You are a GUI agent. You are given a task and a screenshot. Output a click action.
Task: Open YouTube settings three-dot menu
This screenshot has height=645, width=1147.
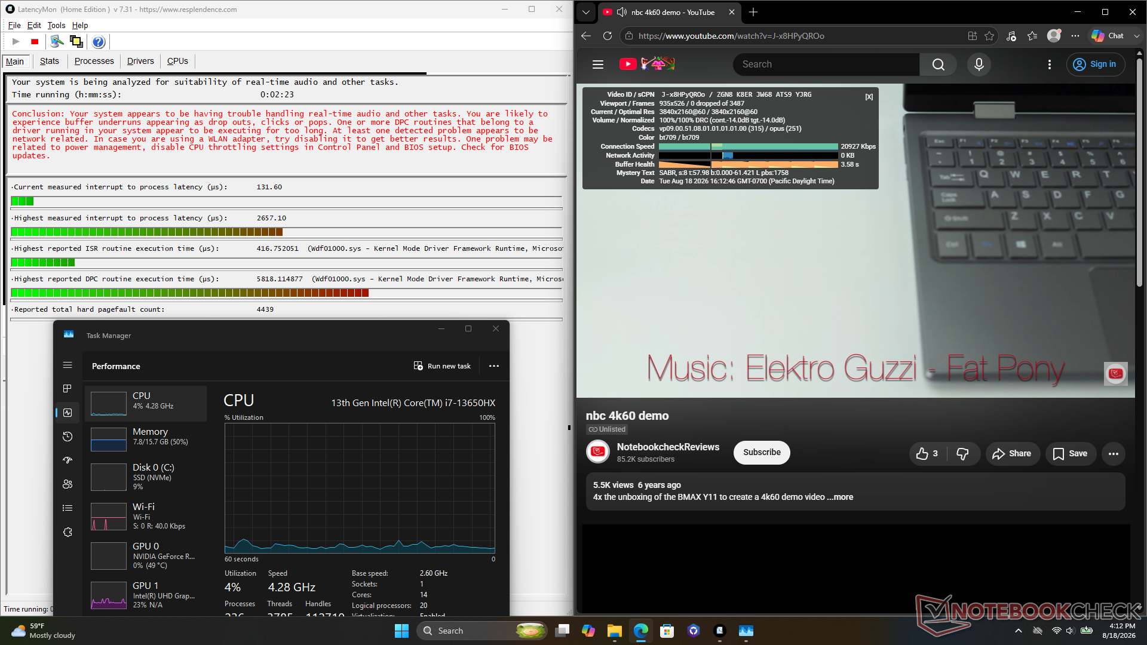[1050, 64]
